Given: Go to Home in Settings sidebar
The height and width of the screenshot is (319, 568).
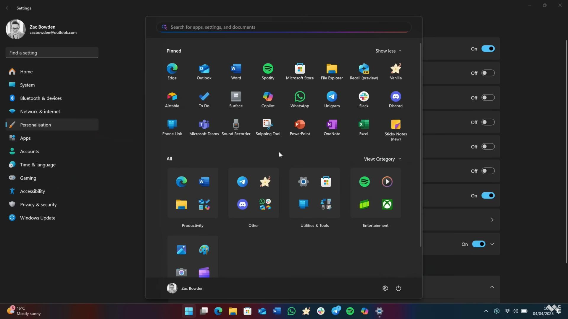Looking at the screenshot, I should click(52, 72).
